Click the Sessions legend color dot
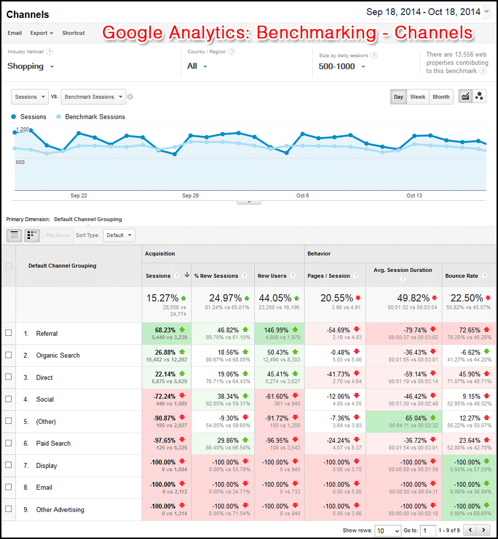 coord(14,117)
